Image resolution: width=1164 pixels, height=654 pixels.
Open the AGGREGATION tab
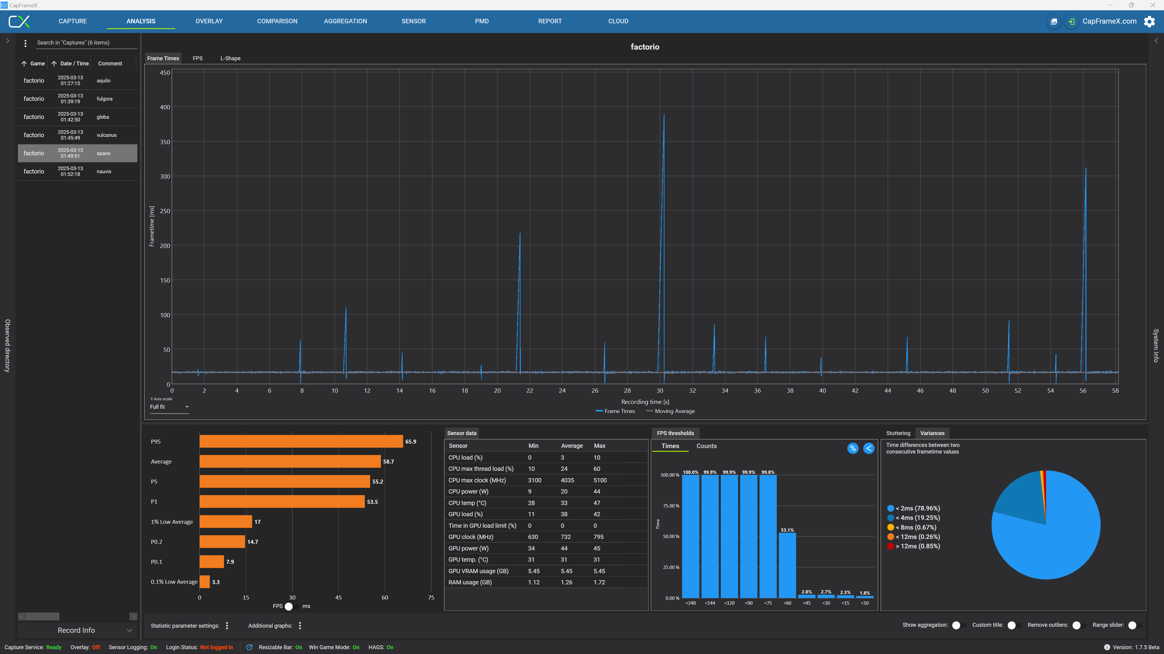click(346, 21)
